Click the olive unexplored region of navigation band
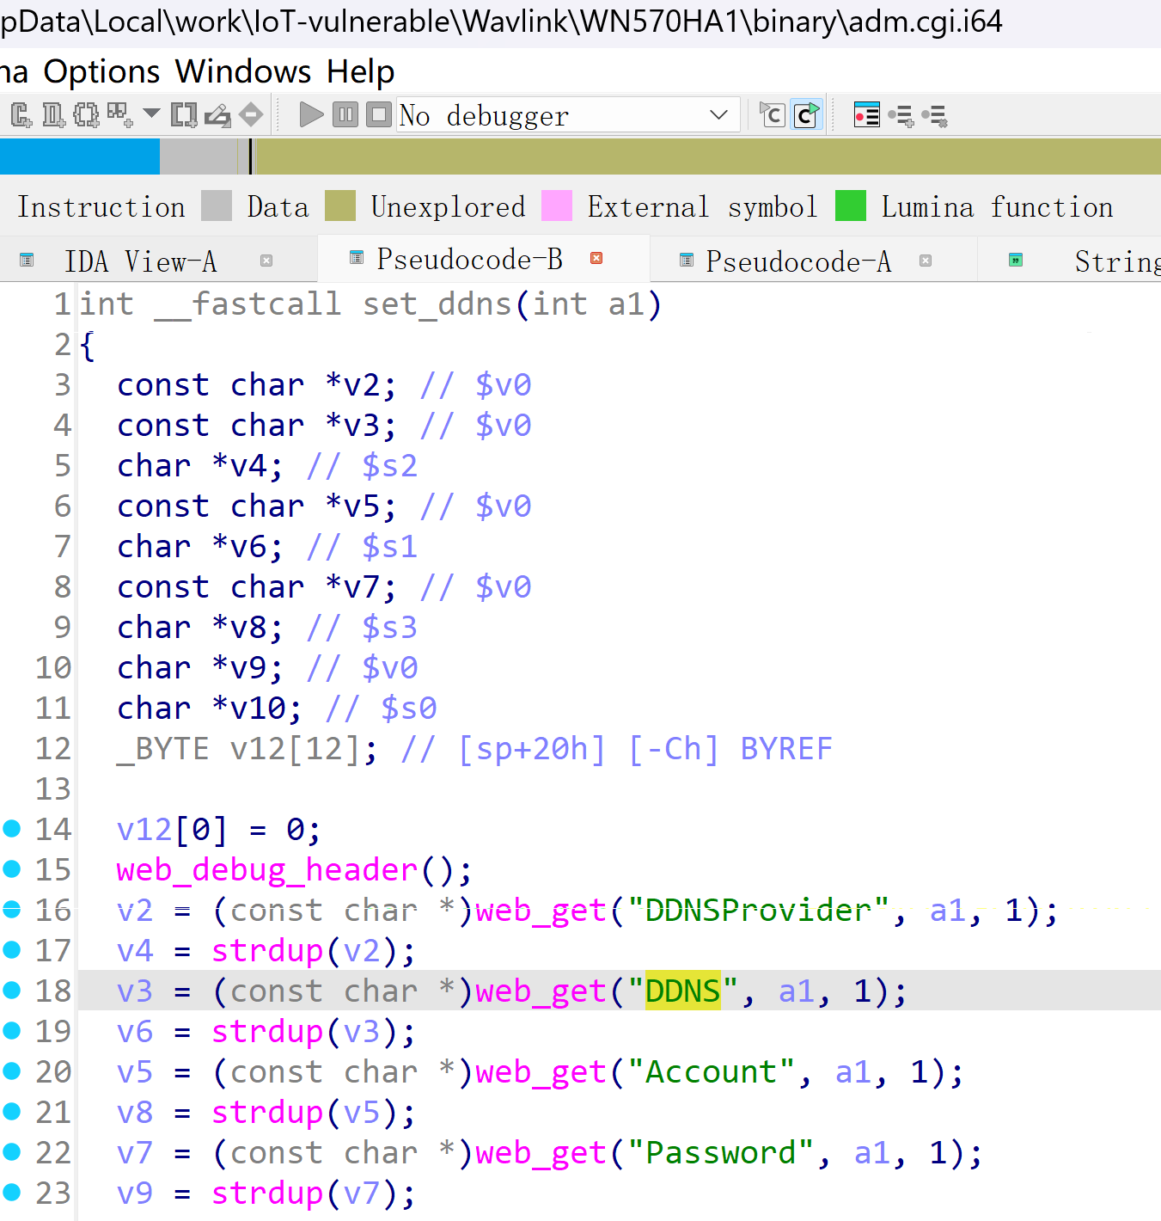The image size is (1161, 1221). [x=709, y=156]
